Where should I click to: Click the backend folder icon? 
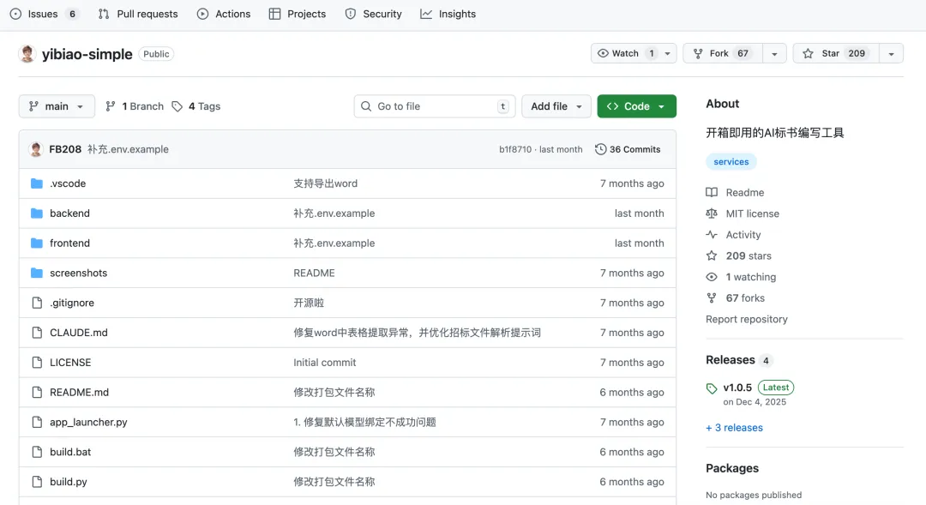coord(37,213)
